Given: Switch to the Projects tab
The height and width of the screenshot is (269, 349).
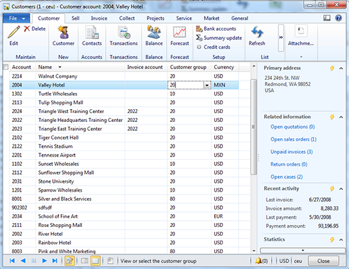Looking at the screenshot, I should [x=155, y=18].
